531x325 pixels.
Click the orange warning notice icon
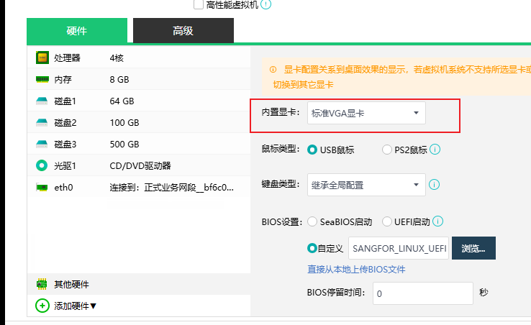273,70
